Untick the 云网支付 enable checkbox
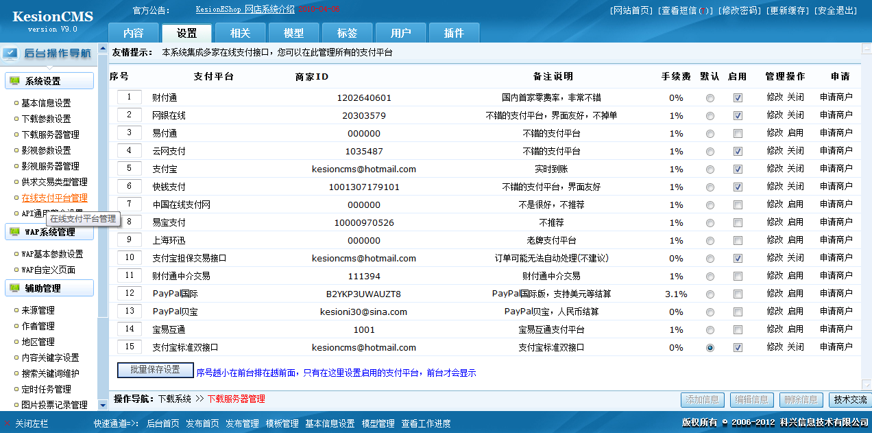Screen dimensions: 872x433 (738, 152)
